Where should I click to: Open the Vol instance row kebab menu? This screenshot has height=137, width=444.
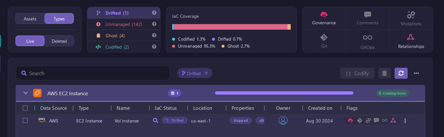[405, 121]
